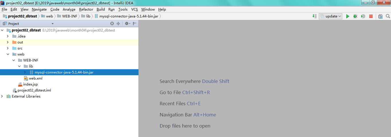Select the index.jsp tree row
The height and width of the screenshot is (137, 391).
pyautogui.click(x=69, y=84)
